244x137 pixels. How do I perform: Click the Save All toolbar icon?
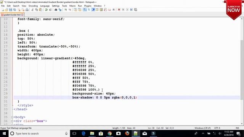pyautogui.click(x=14, y=10)
